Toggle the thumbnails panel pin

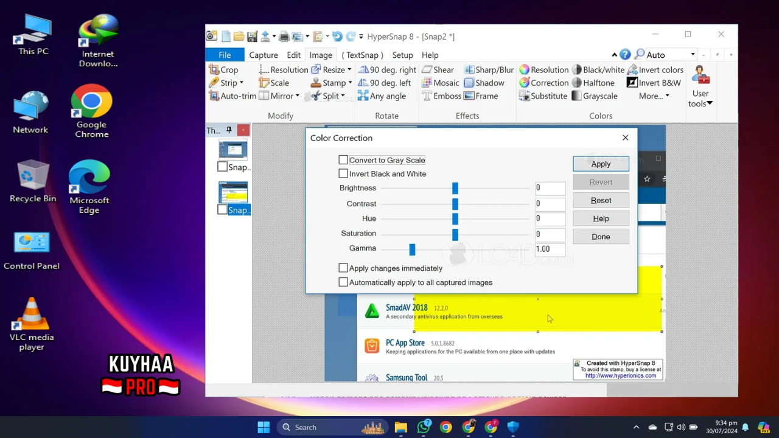tap(229, 130)
